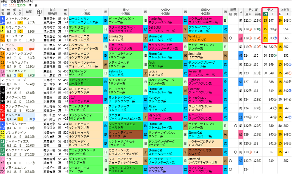Select the 父母父 小系統 column header
The width and height of the screenshot is (292, 174).
pos(166,12)
